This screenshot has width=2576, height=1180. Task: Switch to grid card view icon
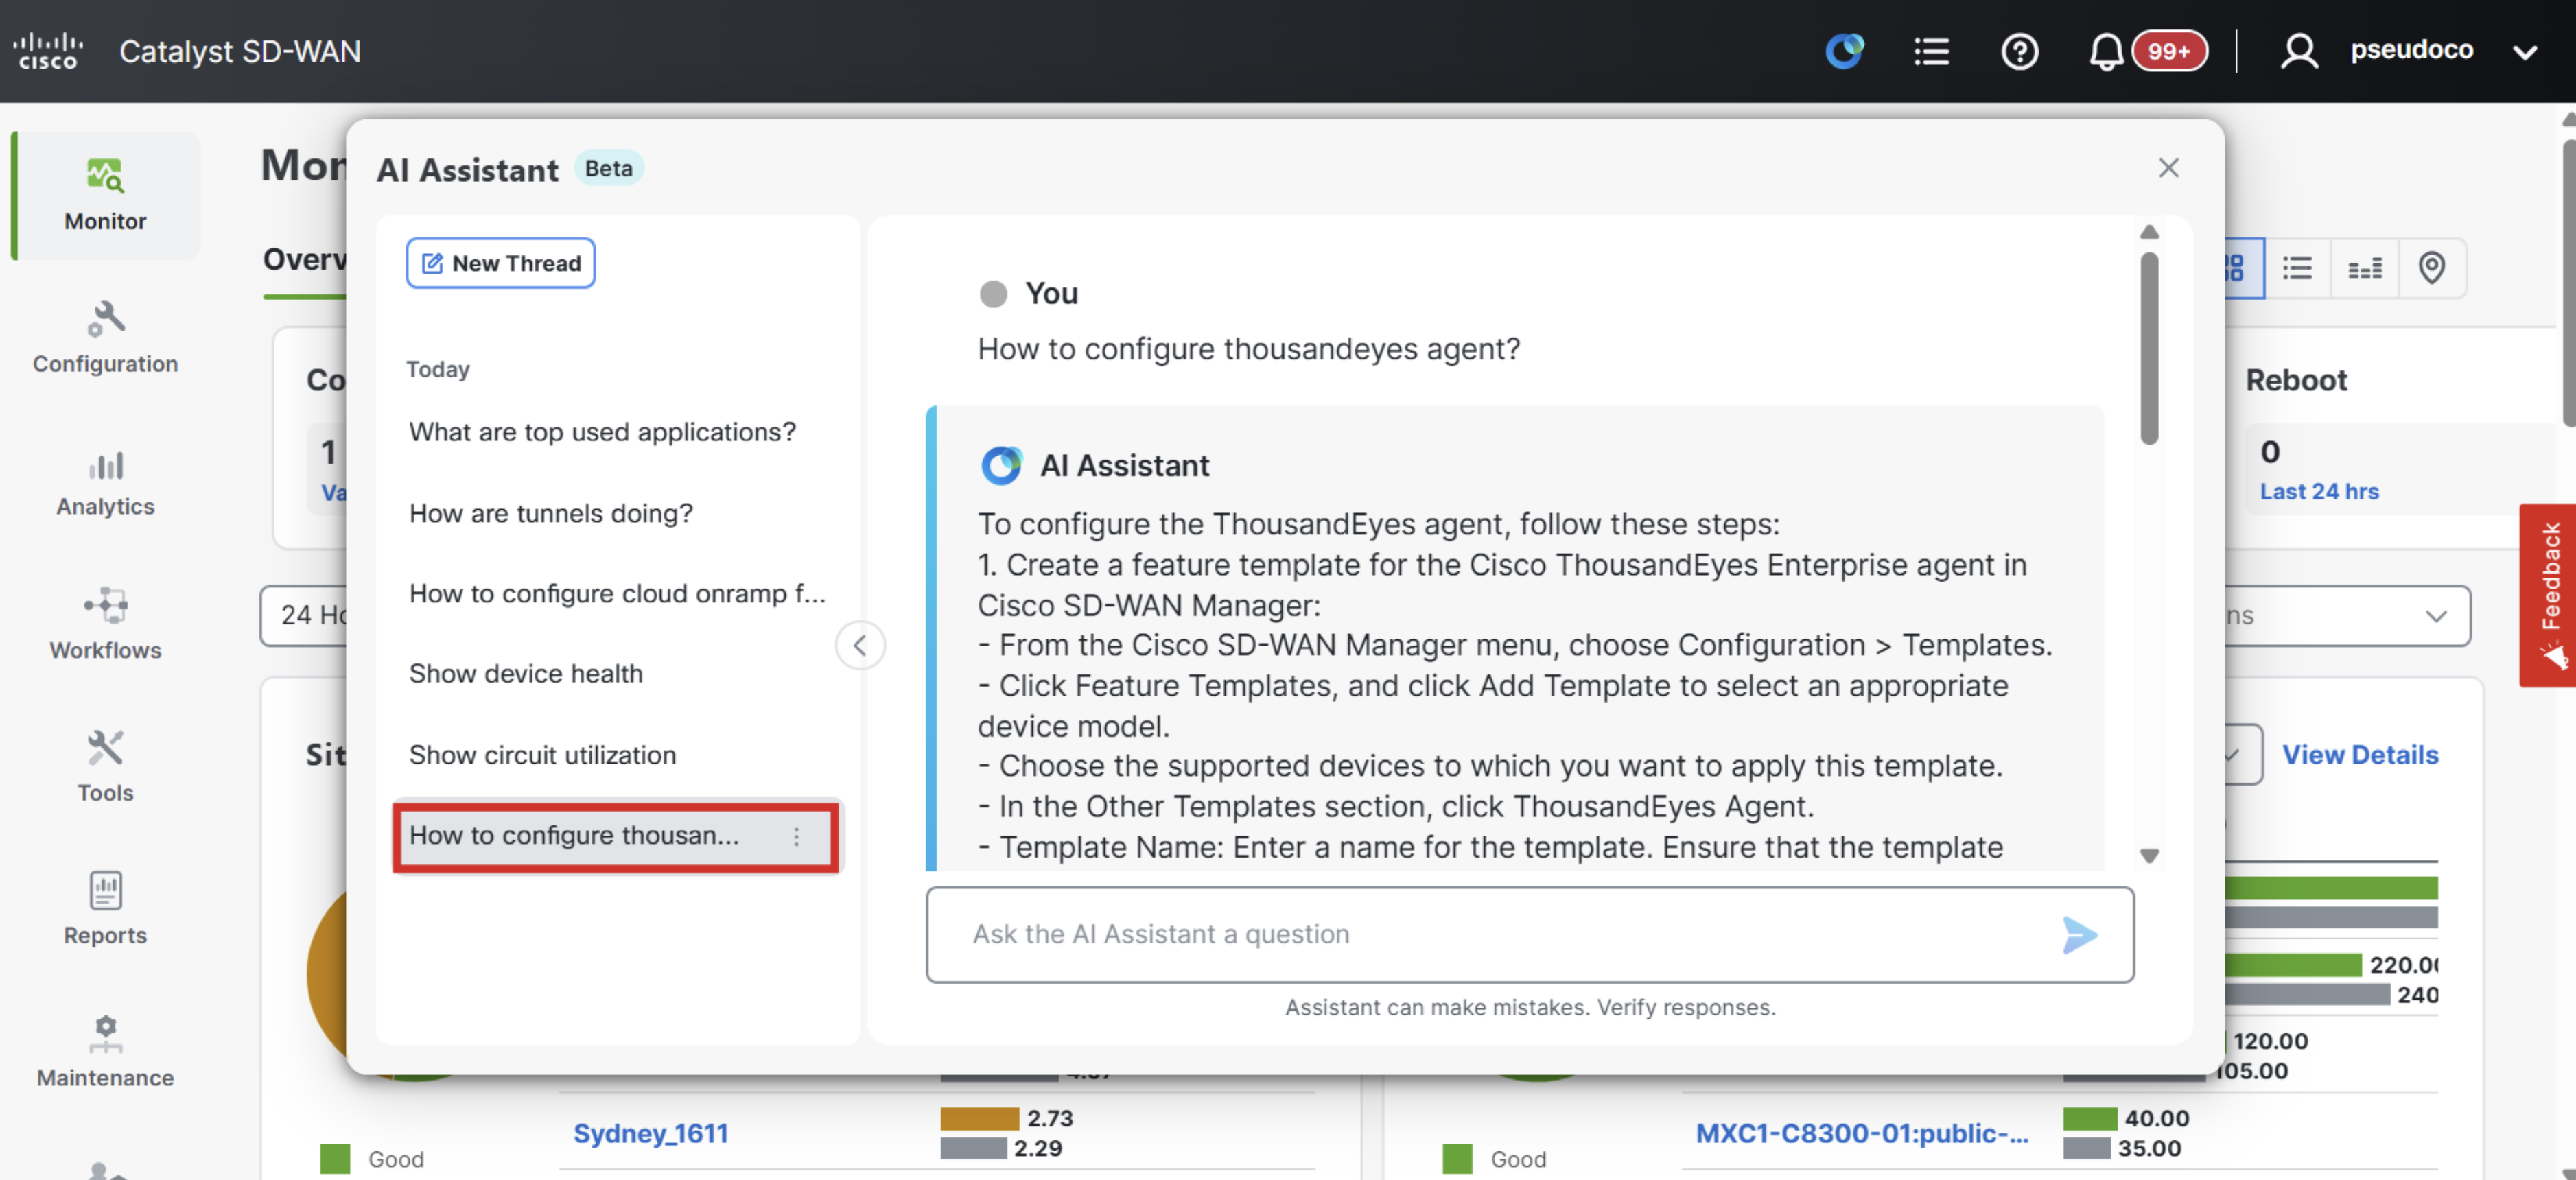[2236, 268]
